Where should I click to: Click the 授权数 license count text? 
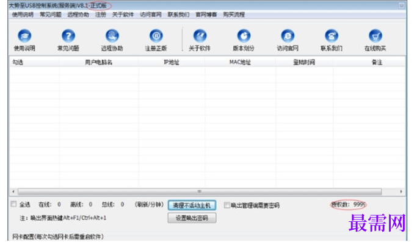pyautogui.click(x=349, y=204)
